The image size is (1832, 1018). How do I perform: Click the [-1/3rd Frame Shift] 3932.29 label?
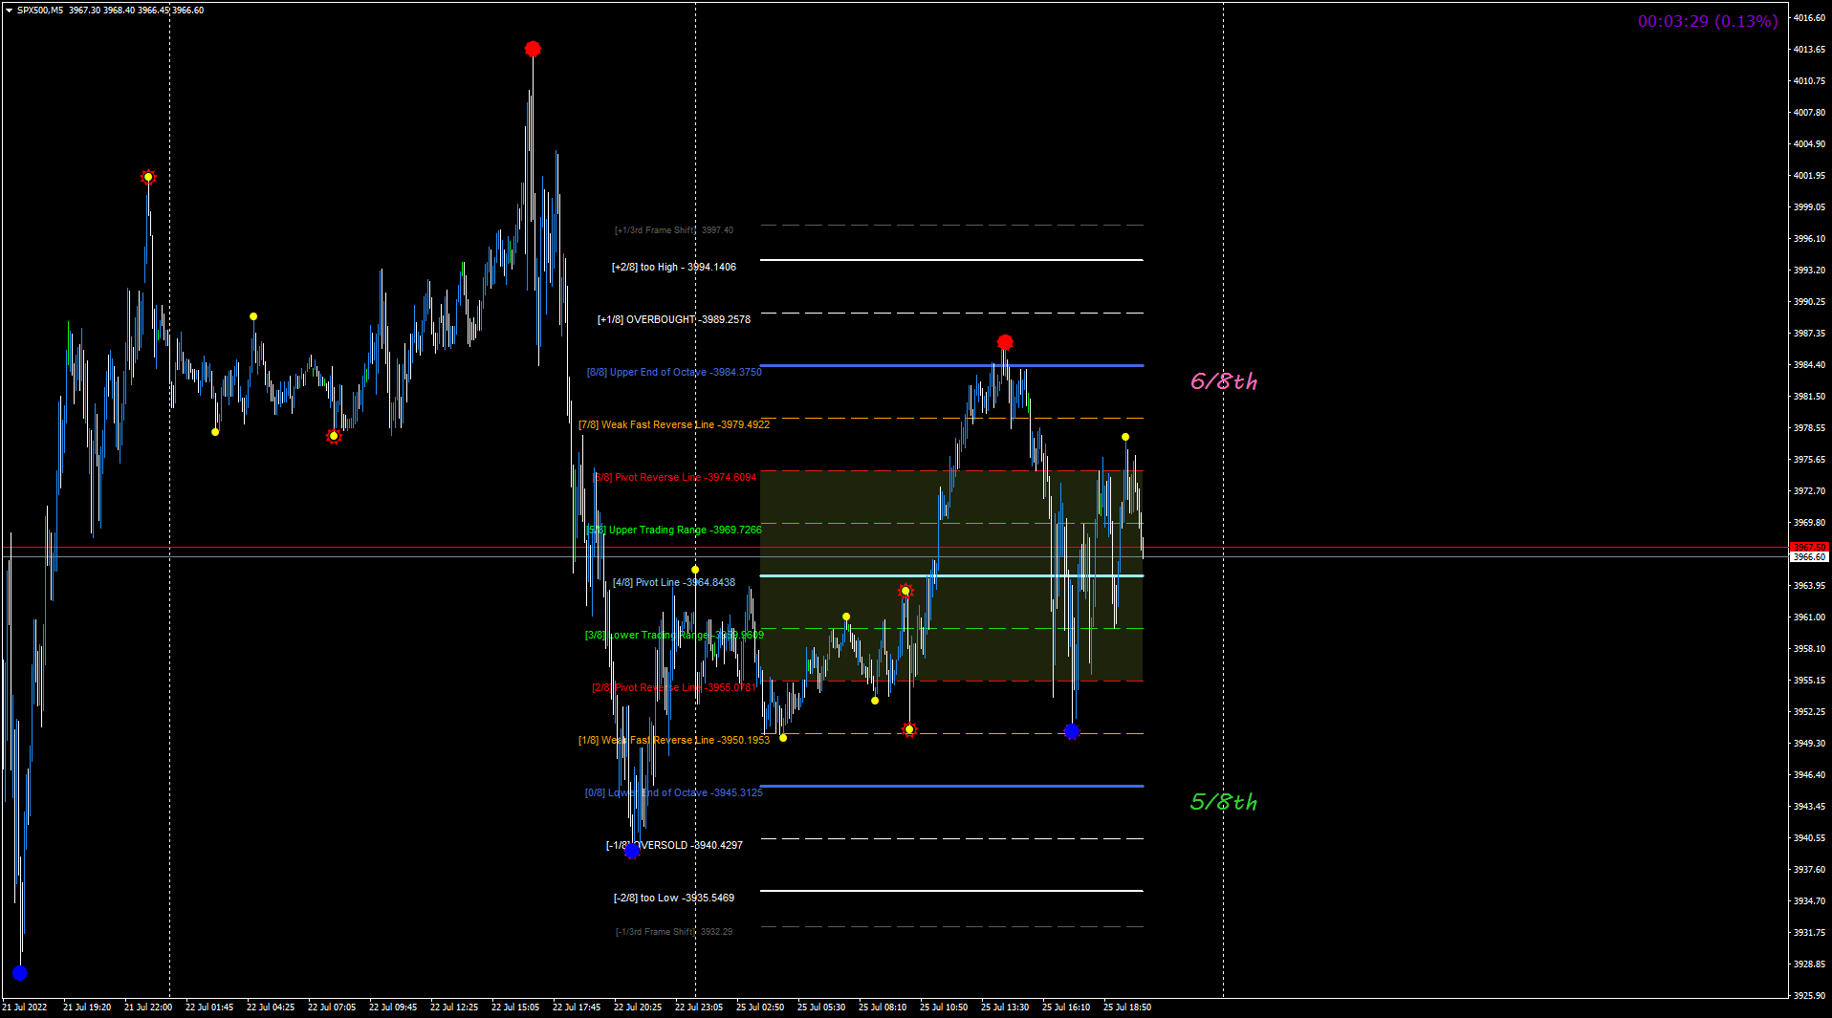coord(674,932)
